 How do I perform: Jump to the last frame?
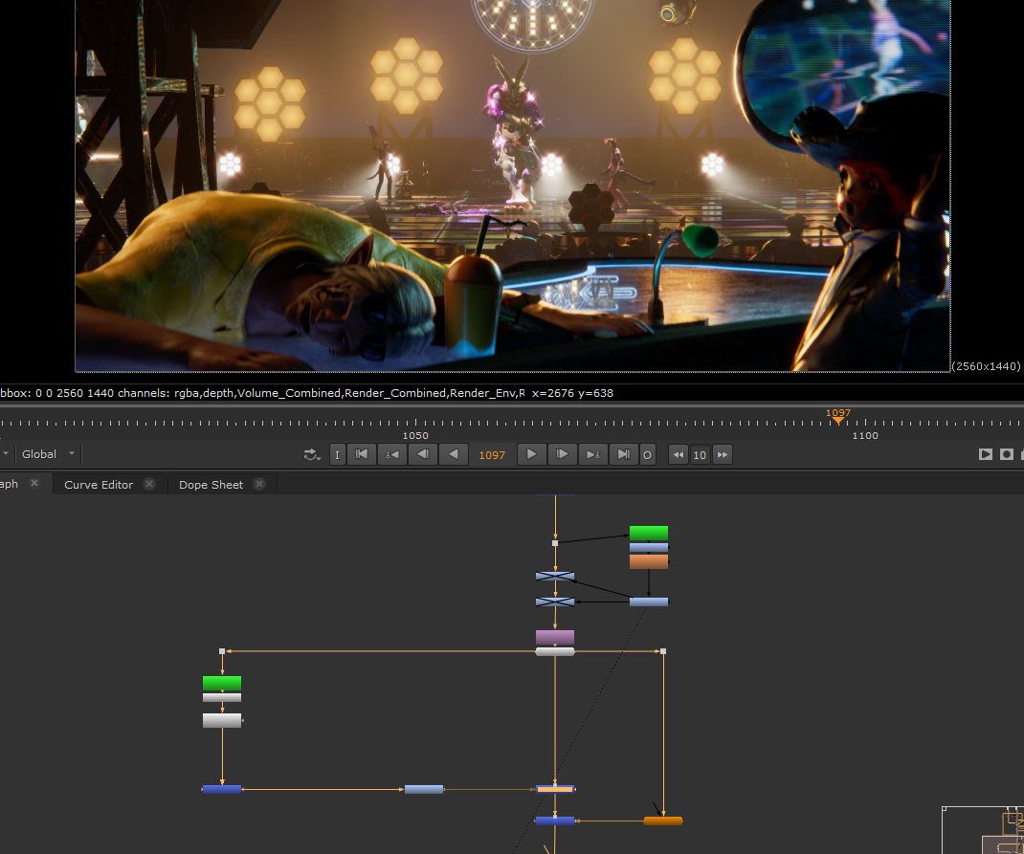[x=623, y=454]
